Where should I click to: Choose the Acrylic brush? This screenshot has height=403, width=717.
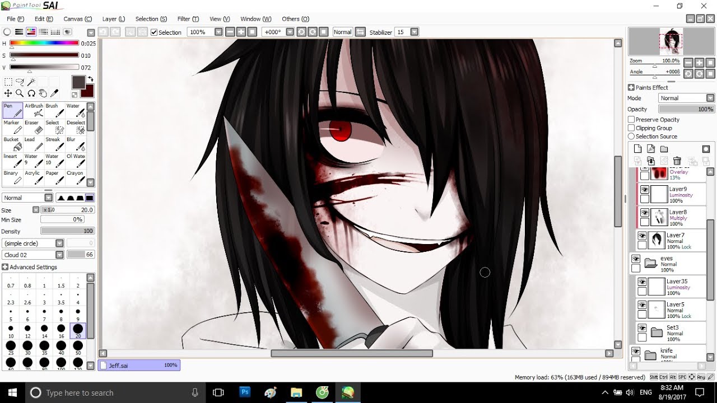coord(34,177)
